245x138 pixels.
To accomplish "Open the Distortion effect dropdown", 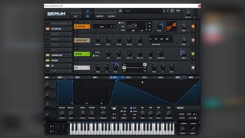I will (x=82, y=26).
